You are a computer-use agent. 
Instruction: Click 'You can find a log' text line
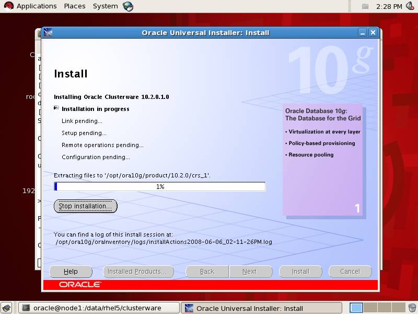click(x=113, y=234)
